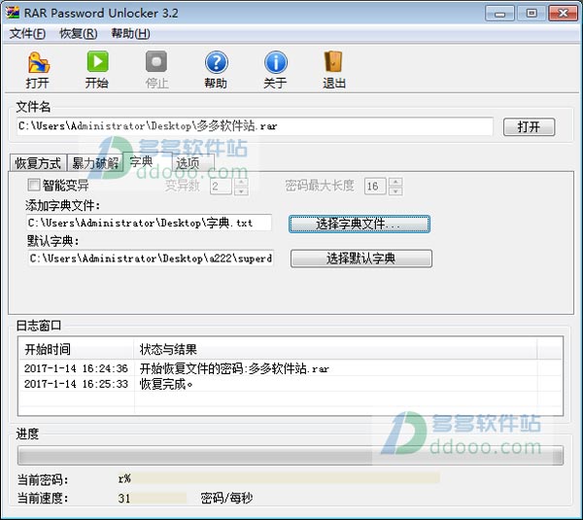Select the log row 2017-1-14 16:24:36
The height and width of the screenshot is (520, 583).
click(291, 368)
